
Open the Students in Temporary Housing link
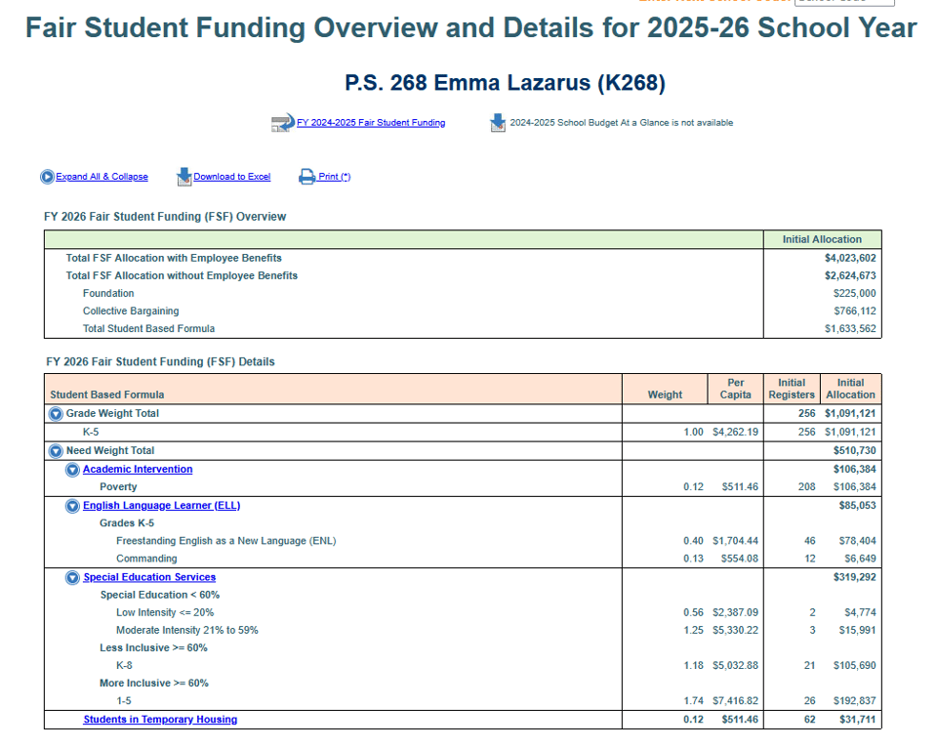tap(160, 720)
